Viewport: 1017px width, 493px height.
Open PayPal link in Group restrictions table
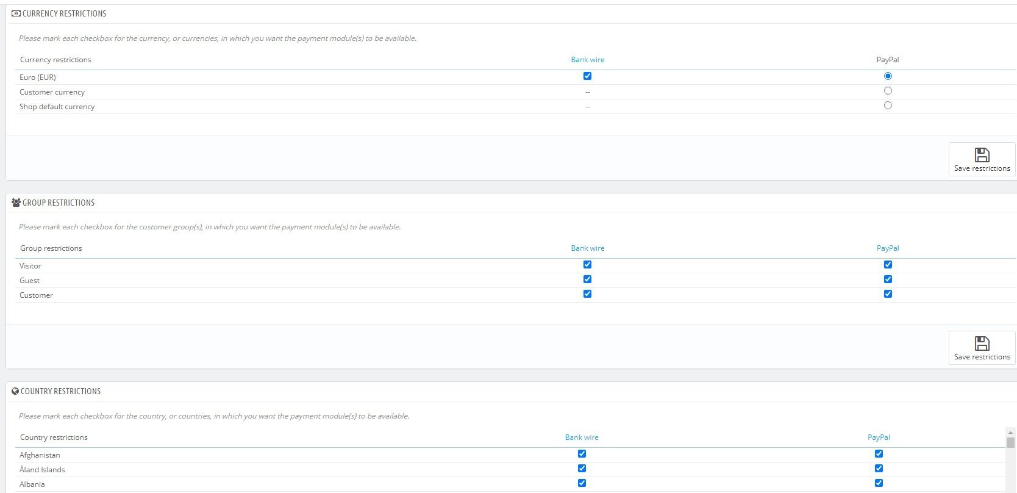[888, 248]
